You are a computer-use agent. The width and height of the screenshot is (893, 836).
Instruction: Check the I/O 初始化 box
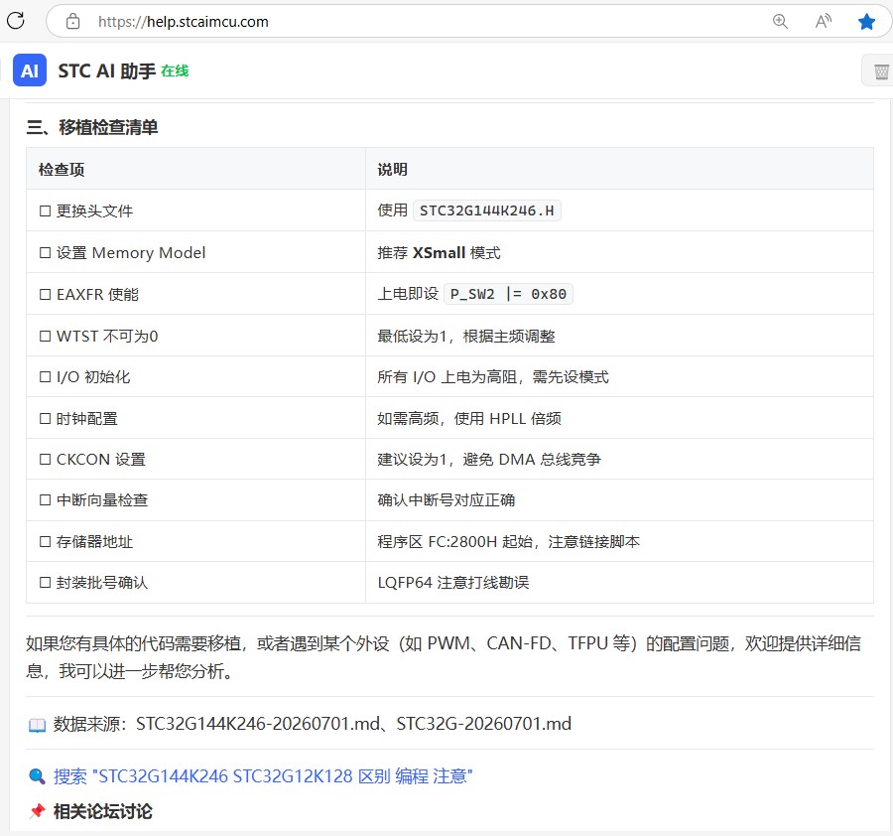tap(45, 376)
